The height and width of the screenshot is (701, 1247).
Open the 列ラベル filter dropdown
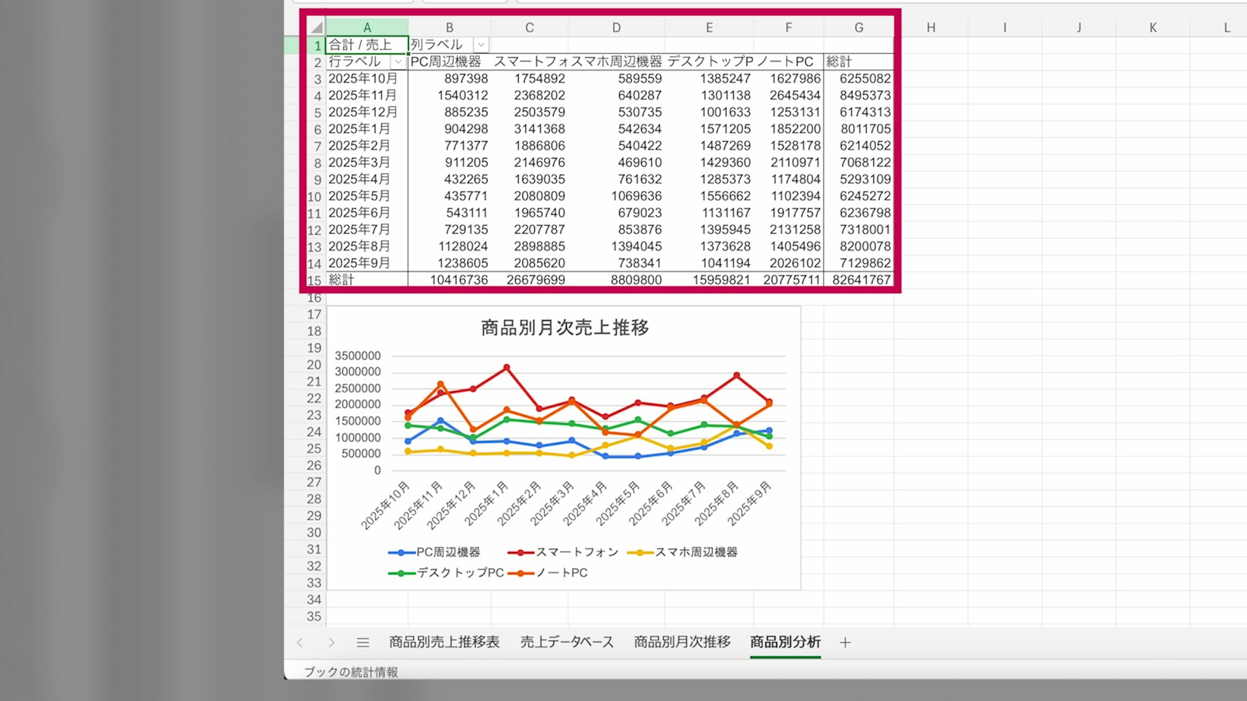(481, 45)
